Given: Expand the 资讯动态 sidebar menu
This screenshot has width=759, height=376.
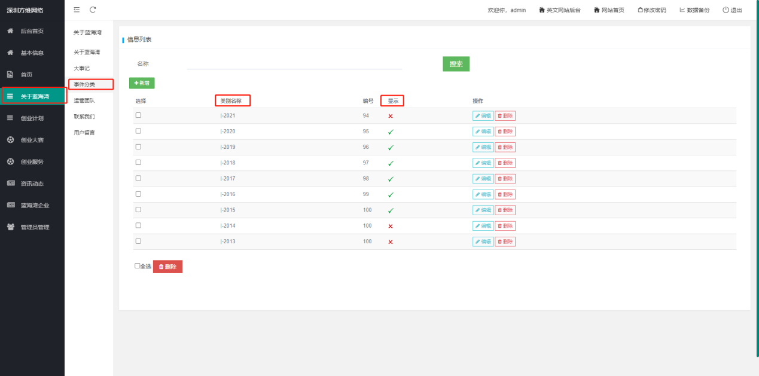Looking at the screenshot, I should click(32, 184).
